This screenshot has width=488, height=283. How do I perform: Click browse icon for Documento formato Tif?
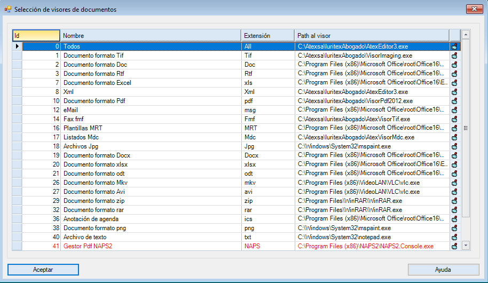[454, 56]
